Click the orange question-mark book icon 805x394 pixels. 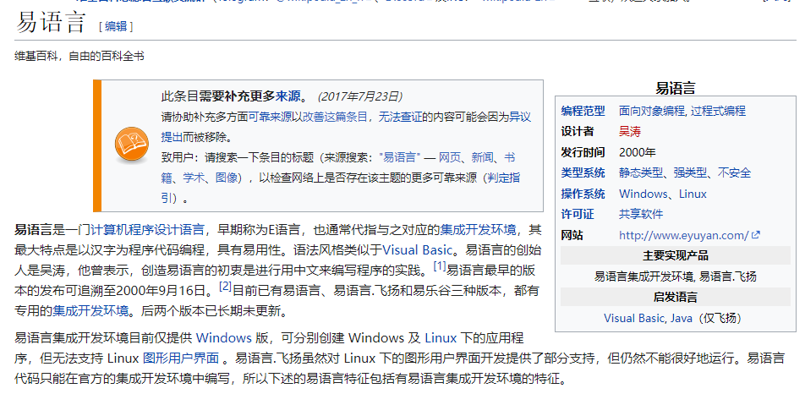pos(132,145)
